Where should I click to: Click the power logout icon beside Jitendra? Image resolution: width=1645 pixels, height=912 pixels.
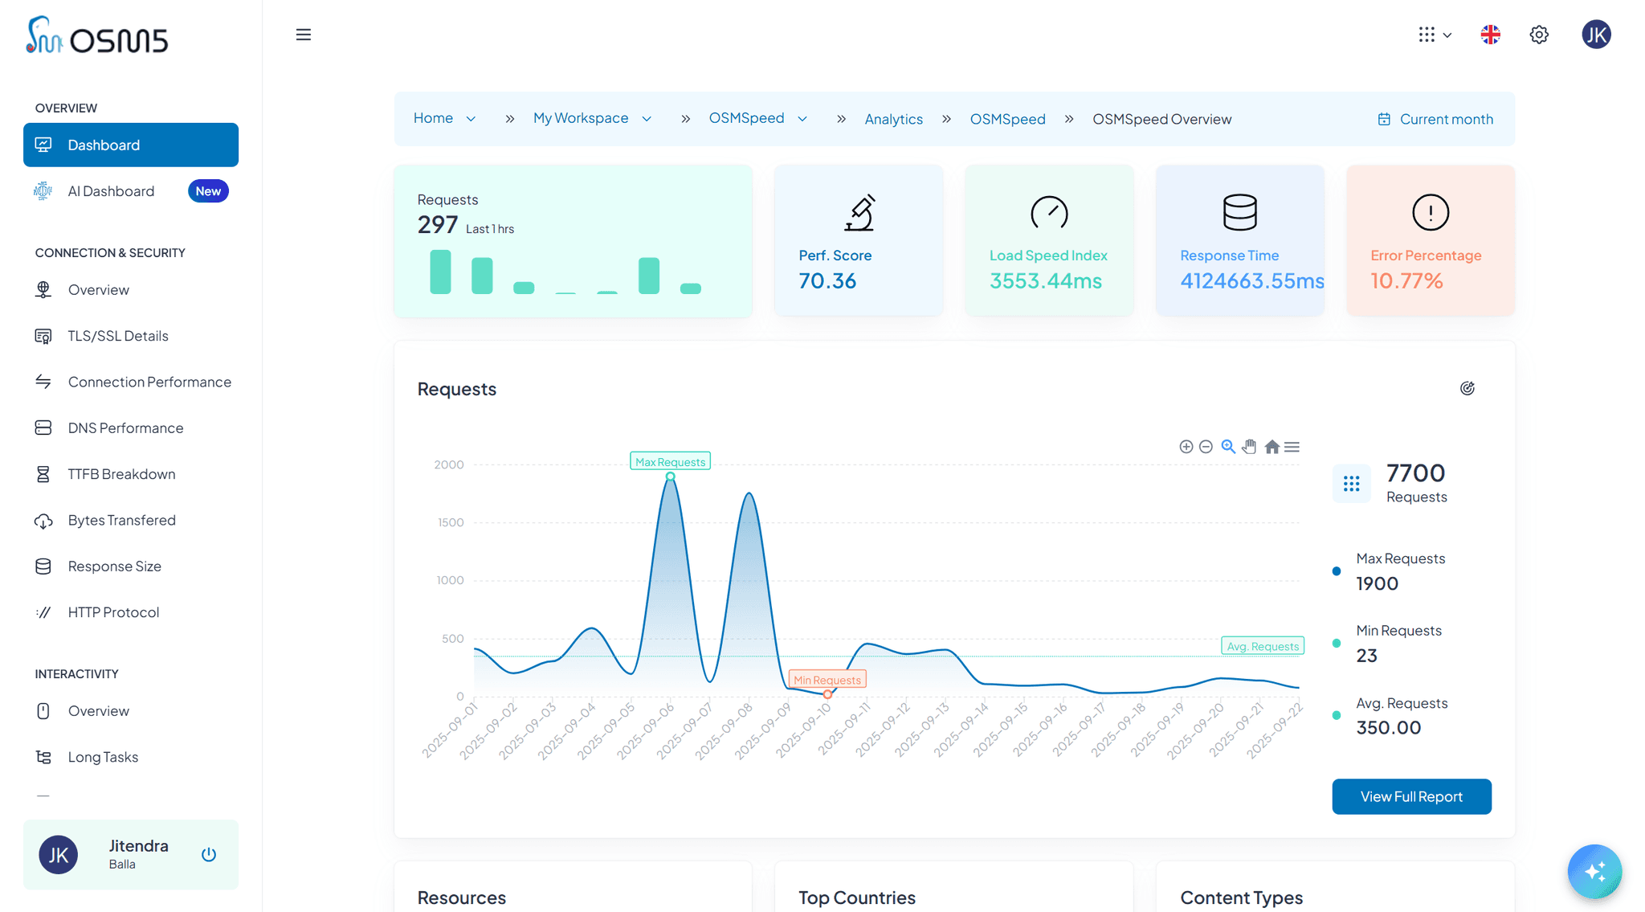(x=209, y=854)
